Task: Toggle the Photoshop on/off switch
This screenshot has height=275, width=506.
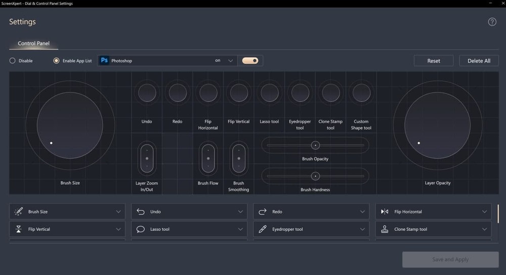Action: coord(250,61)
